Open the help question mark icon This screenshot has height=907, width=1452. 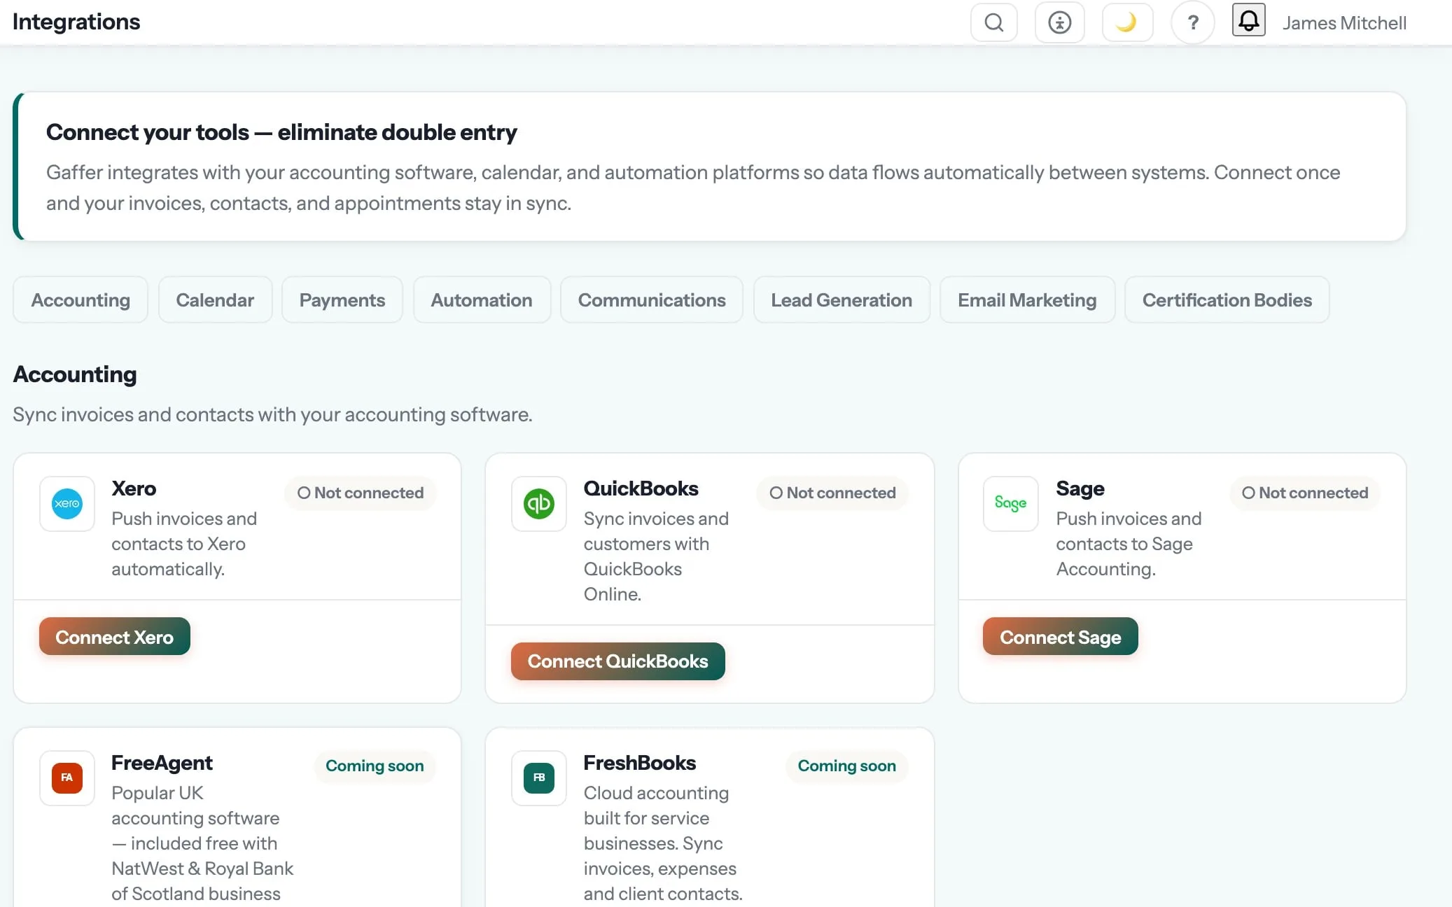click(x=1192, y=22)
